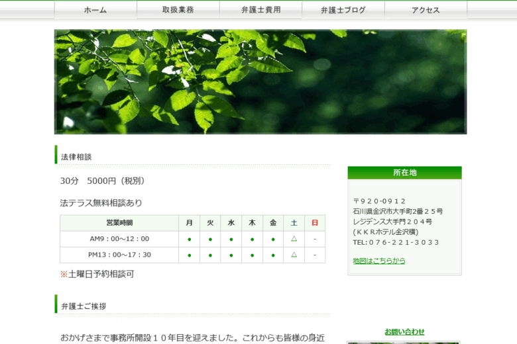Click the TEL phone number text
517x344 pixels.
[x=396, y=242]
